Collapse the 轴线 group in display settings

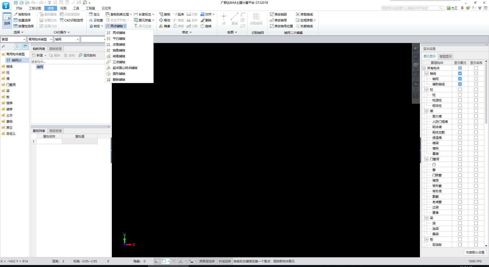pos(427,73)
